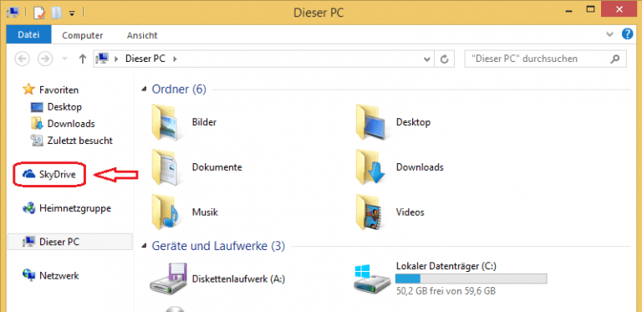Click the Dieser PC address bar segment
This screenshot has width=642, height=312.
(145, 59)
